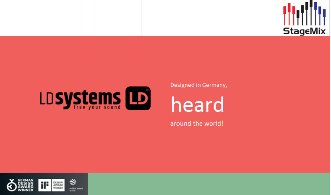The image size is (331, 195).
Task: Click the LD systems wordmark
Action: (80, 98)
